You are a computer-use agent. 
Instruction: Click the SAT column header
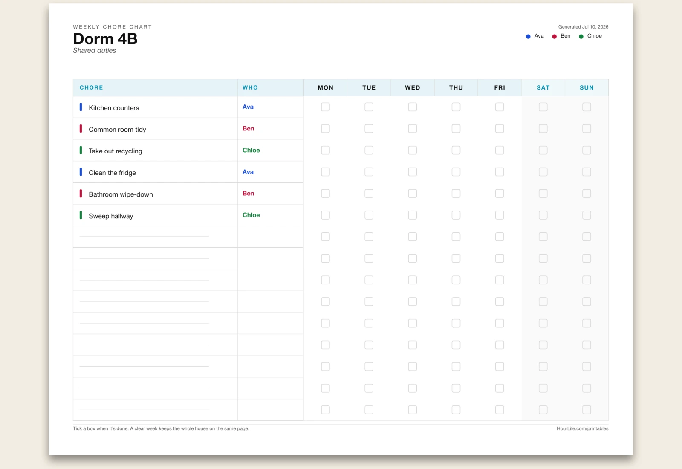coord(543,87)
